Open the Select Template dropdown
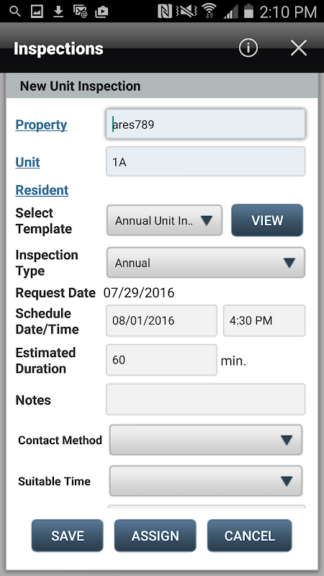 click(x=164, y=220)
